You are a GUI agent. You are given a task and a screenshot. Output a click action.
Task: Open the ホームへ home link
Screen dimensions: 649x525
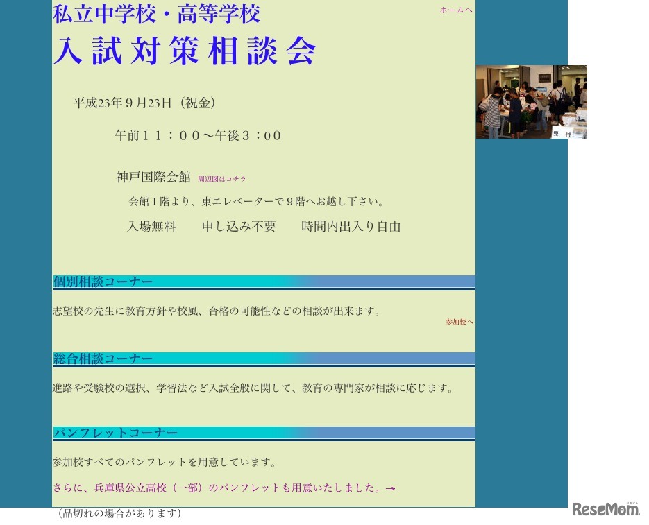[x=456, y=10]
